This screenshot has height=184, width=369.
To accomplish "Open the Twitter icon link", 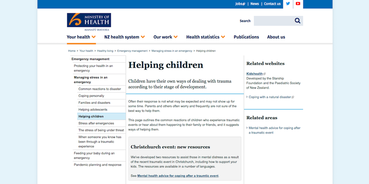I will coord(288,4).
